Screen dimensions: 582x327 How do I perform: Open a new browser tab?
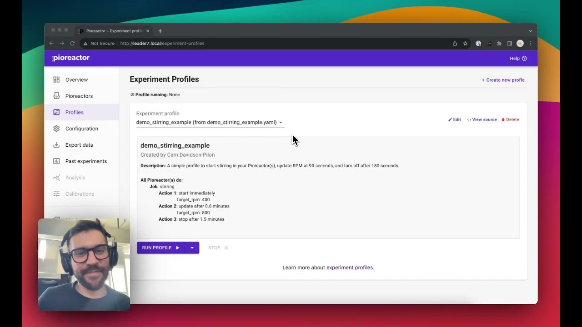point(160,31)
